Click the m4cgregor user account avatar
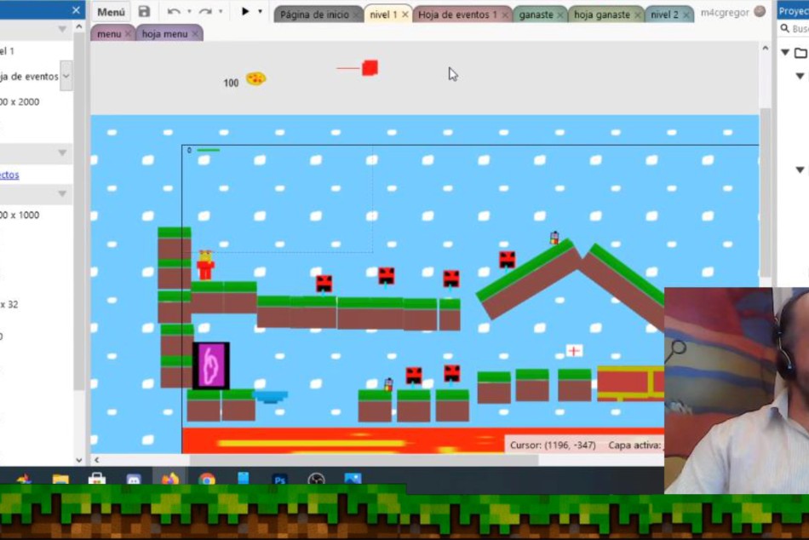 pos(760,12)
